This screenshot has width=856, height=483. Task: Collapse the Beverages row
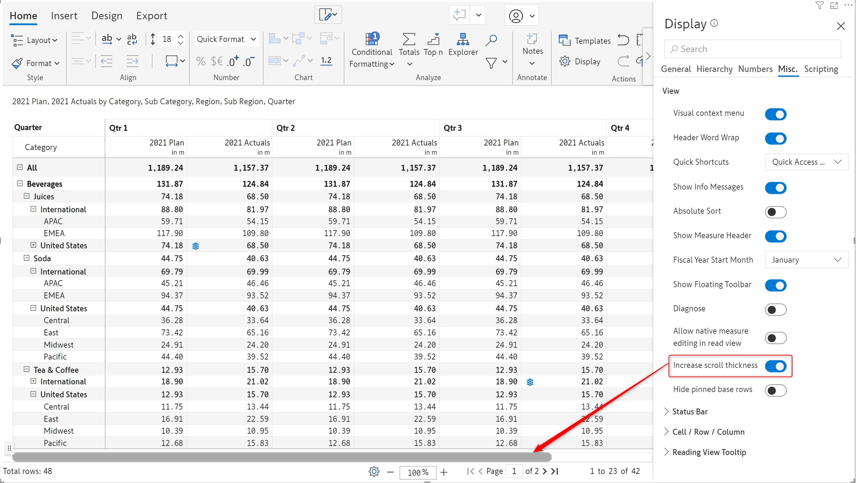[20, 183]
